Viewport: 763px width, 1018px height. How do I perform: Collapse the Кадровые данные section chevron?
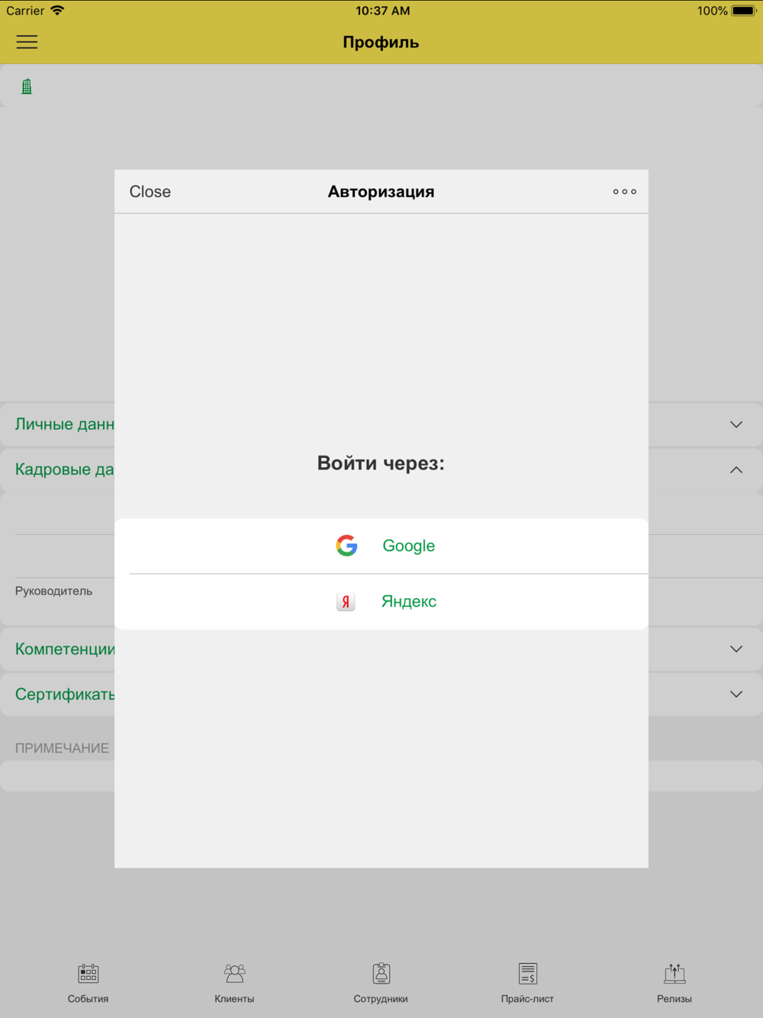click(736, 469)
